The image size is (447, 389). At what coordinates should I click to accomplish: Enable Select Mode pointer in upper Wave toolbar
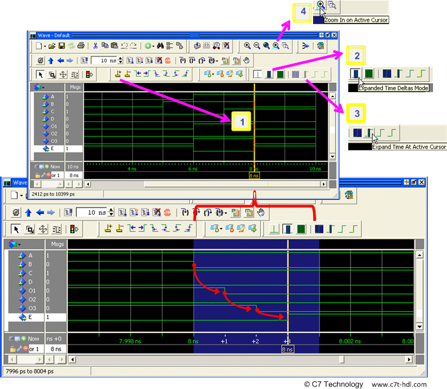[40, 75]
